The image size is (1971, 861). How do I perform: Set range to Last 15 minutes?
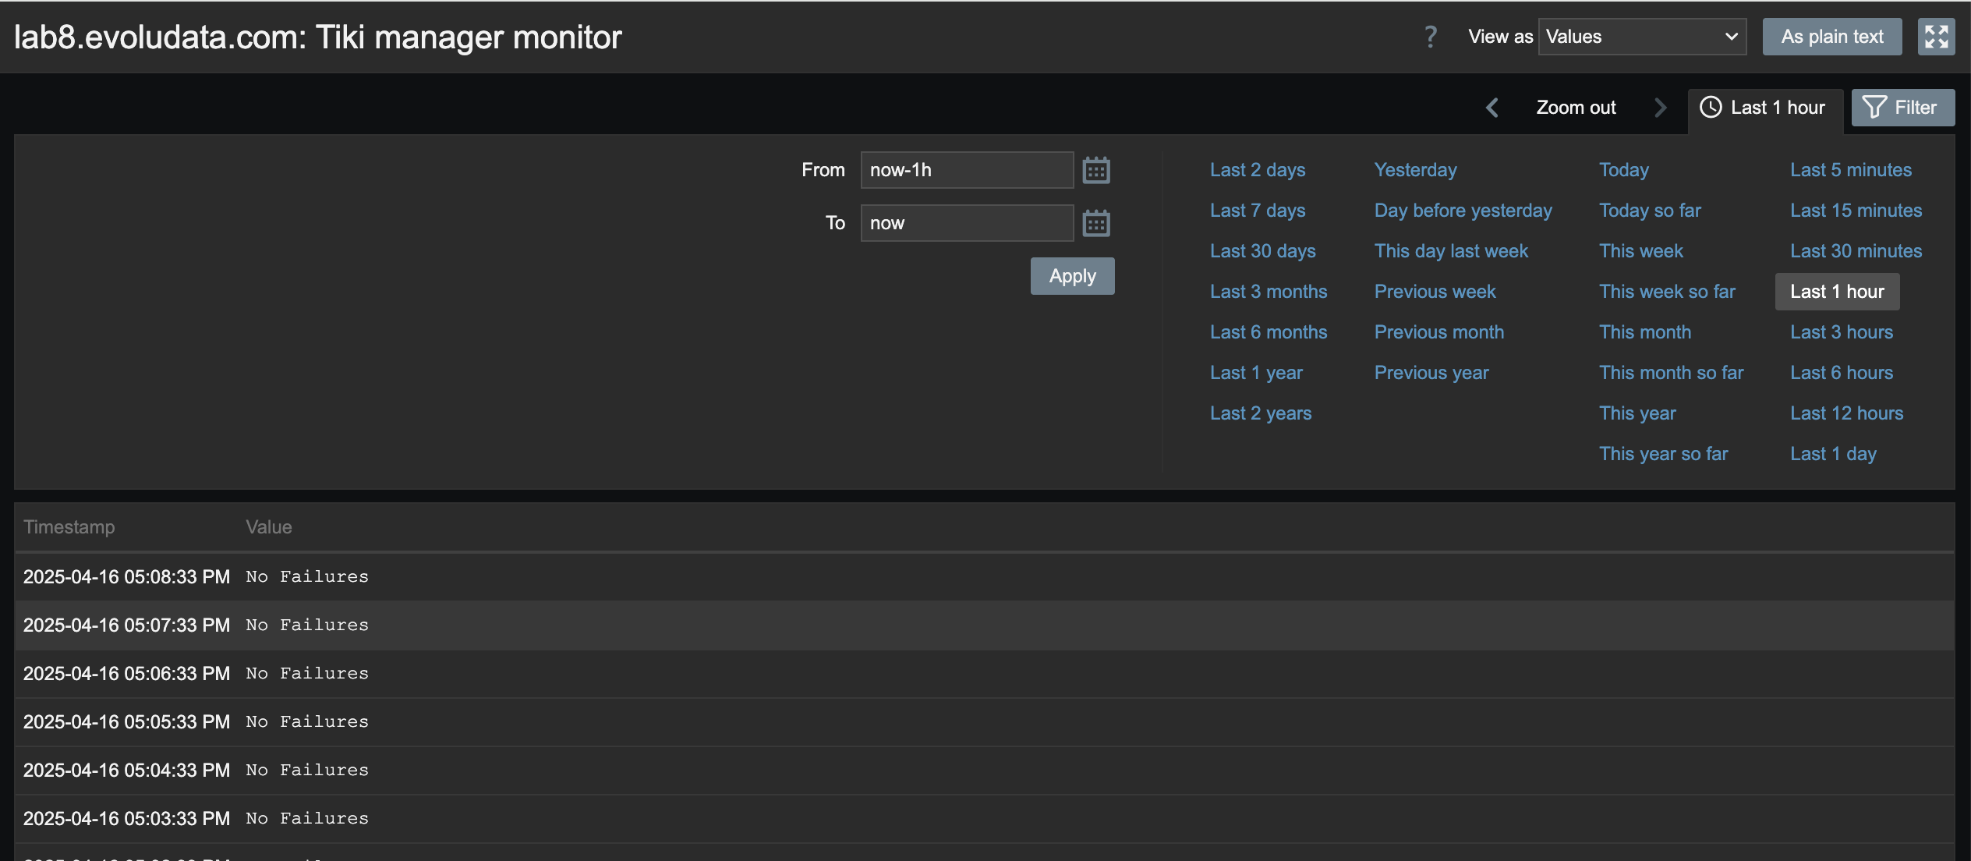pyautogui.click(x=1856, y=211)
